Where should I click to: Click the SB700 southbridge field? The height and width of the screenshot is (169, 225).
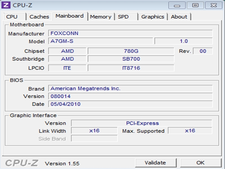pos(131,59)
